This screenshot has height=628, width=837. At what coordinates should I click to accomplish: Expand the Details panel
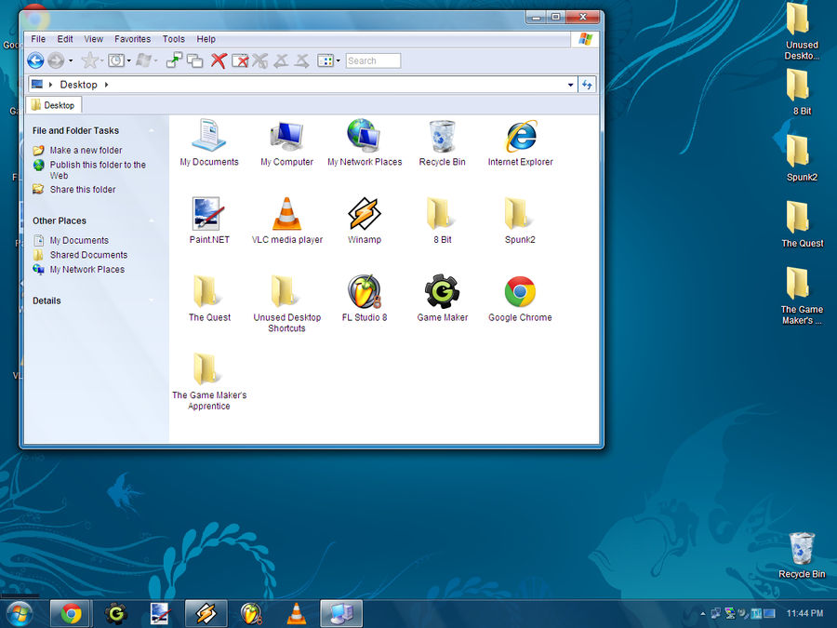click(153, 301)
